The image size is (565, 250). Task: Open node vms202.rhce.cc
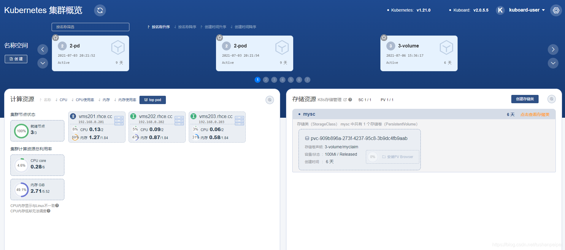pos(155,117)
